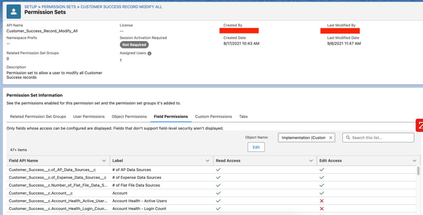Select cell Customer_Success__c.of_Expense_Data_Sources__c
Image resolution: width=423 pixels, height=215 pixels.
[x=58, y=177]
